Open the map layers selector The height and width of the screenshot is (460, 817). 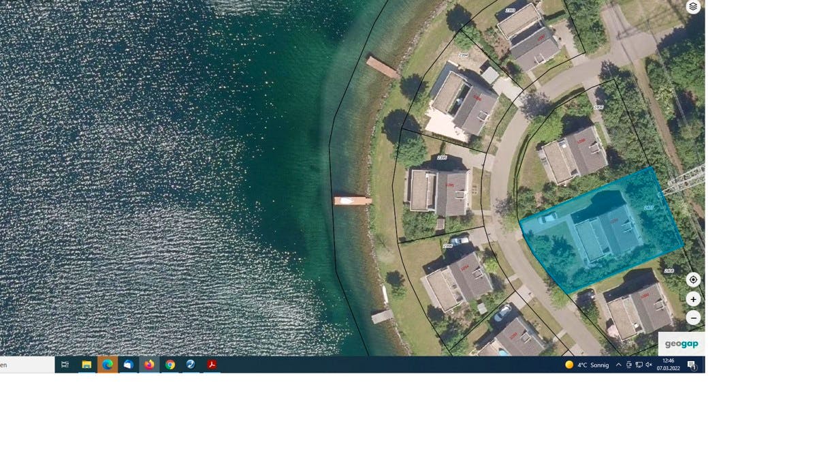(692, 7)
